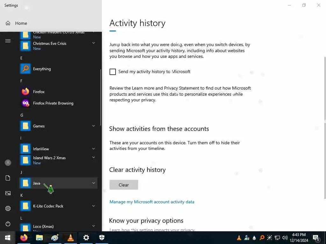Viewport: 326px width, 244px height.
Task: Jump to letter J section header
Action: [21, 172]
